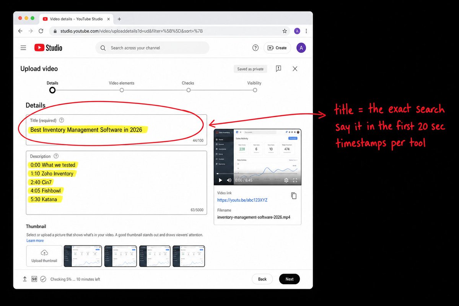Bookmark the page with the star icon
The image size is (459, 306).
coord(285,31)
